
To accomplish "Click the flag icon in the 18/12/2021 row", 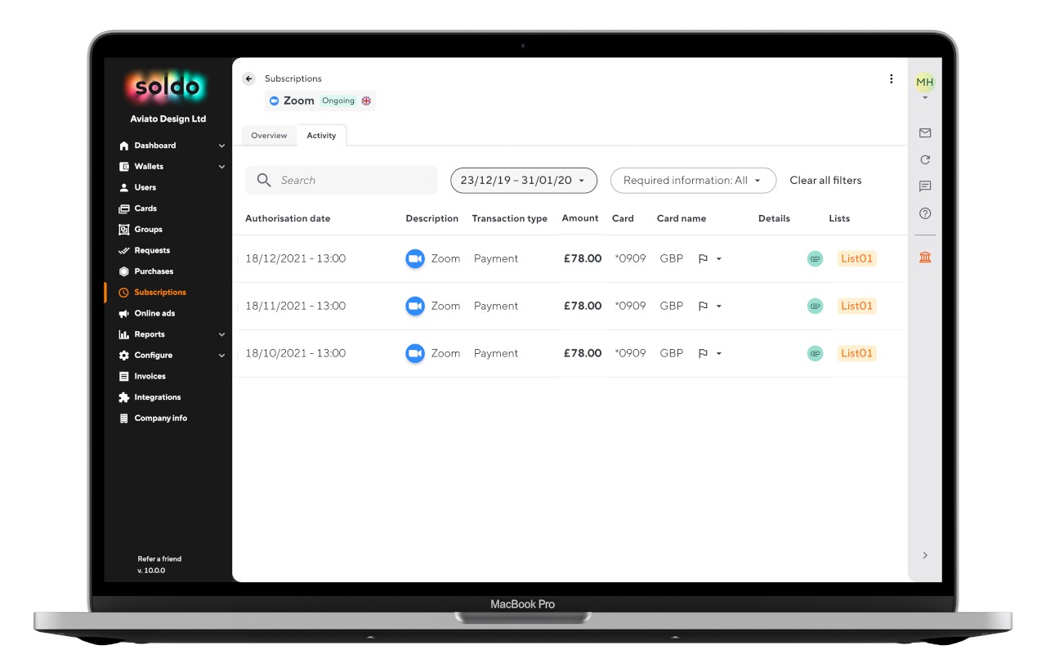I will (703, 259).
